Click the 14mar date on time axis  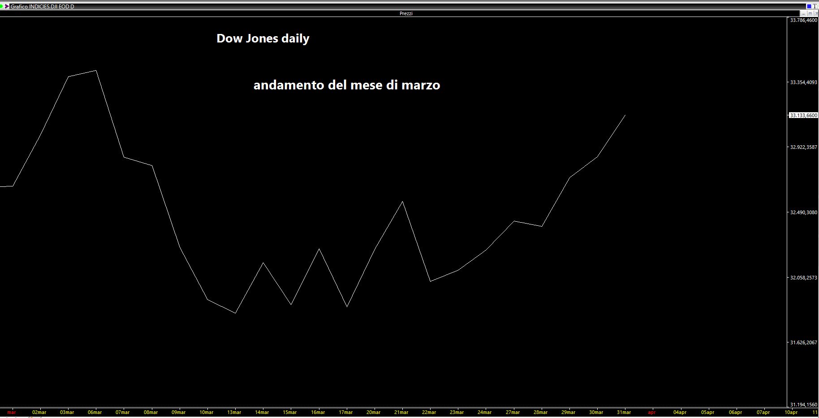[262, 413]
